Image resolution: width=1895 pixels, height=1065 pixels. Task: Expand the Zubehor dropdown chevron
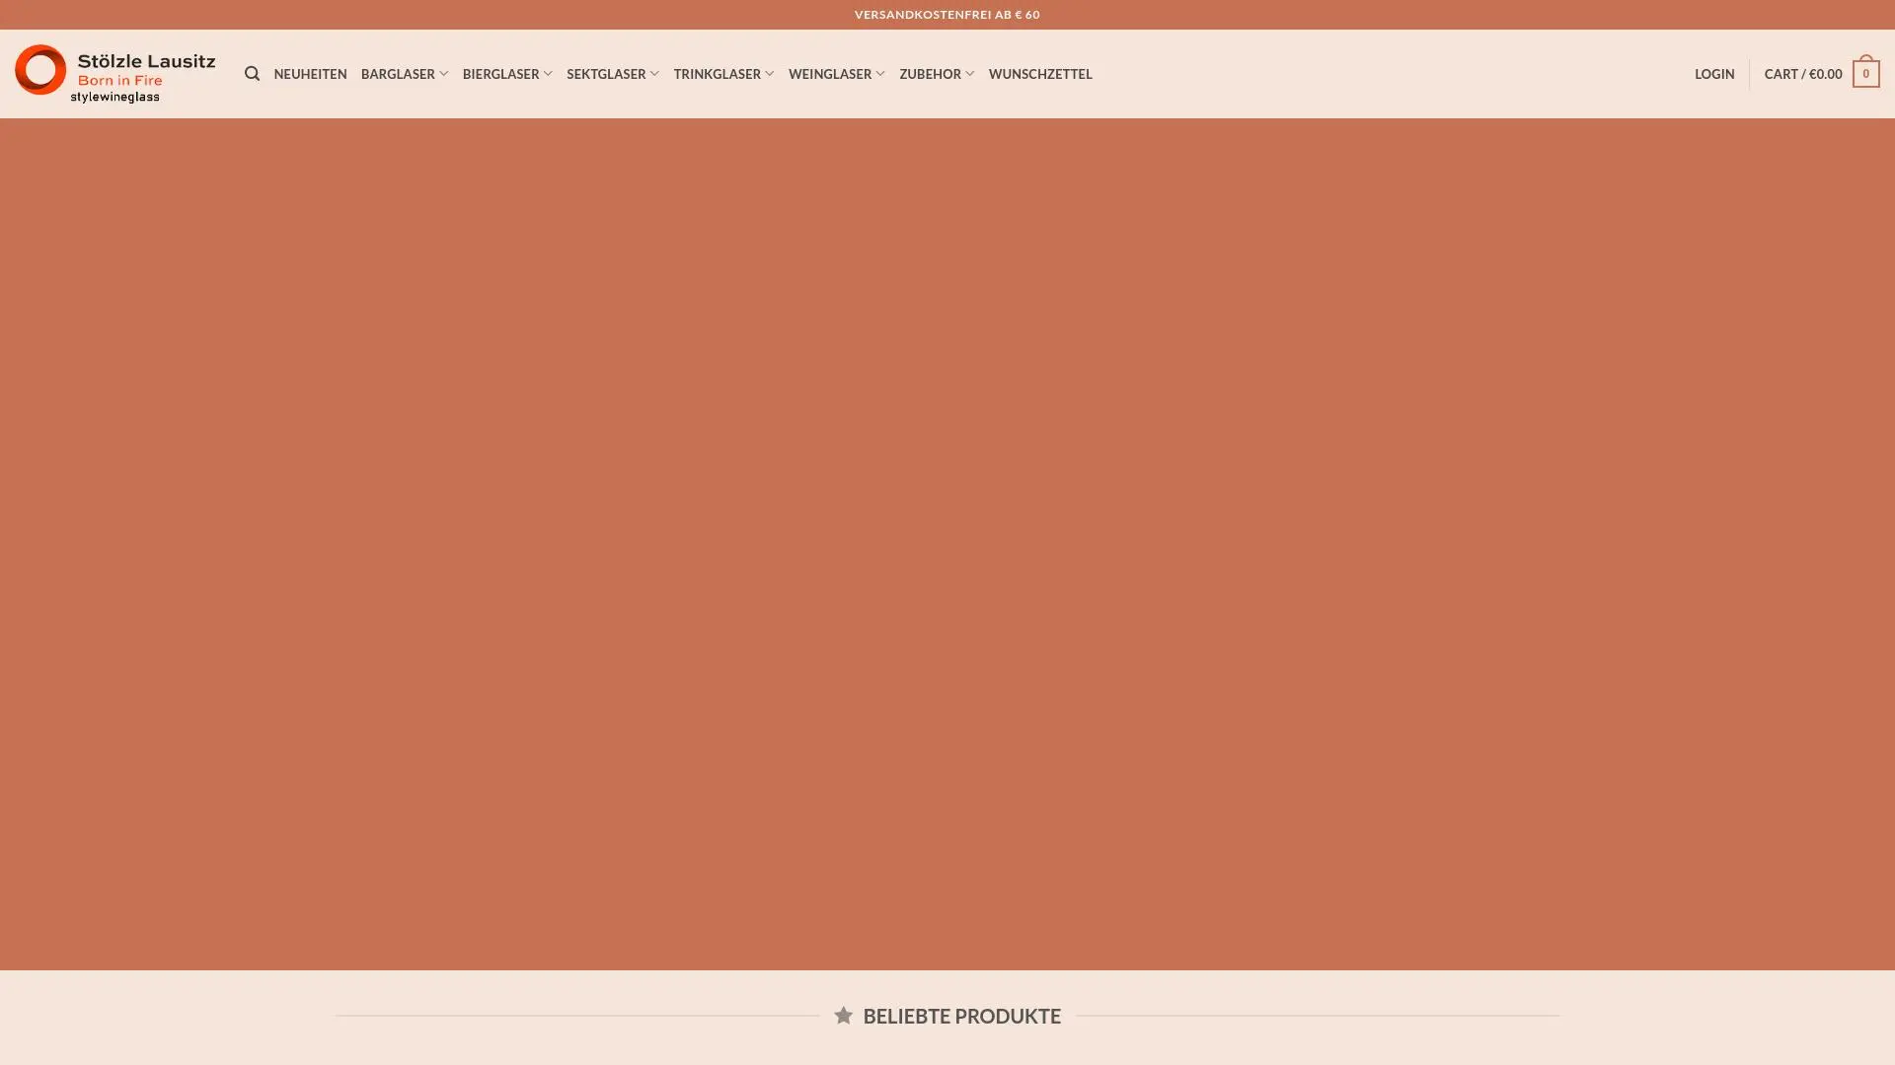[969, 74]
